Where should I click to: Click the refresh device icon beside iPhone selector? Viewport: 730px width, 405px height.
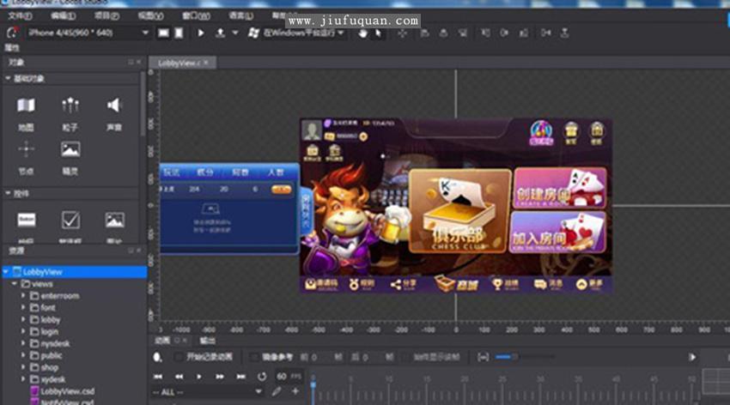tap(12, 33)
